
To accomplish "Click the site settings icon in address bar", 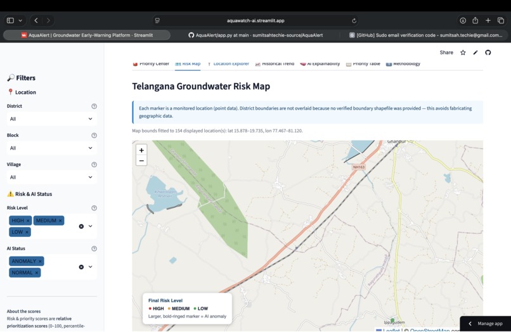I will coord(157,20).
